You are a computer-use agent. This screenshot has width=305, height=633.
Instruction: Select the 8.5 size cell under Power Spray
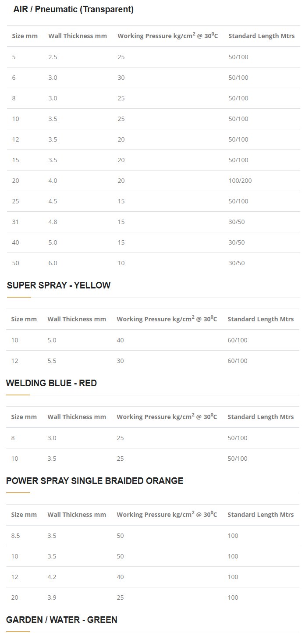16,536
